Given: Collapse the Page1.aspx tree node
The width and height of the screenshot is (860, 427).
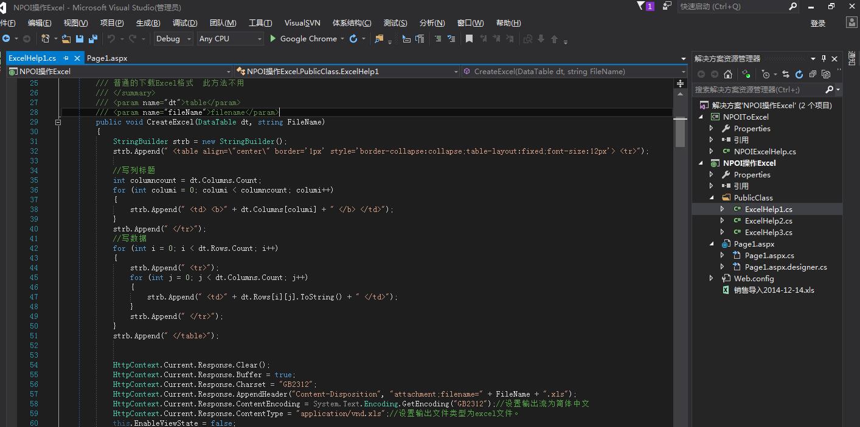Looking at the screenshot, I should click(712, 244).
